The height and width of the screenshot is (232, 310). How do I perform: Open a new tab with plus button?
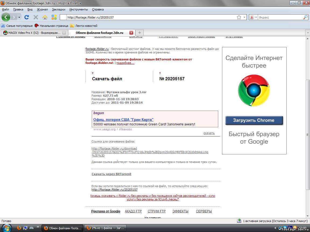click(140, 33)
